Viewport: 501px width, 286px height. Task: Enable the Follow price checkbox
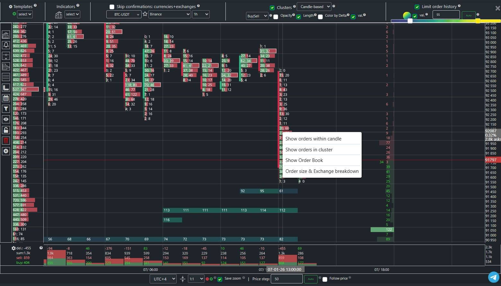(325, 279)
